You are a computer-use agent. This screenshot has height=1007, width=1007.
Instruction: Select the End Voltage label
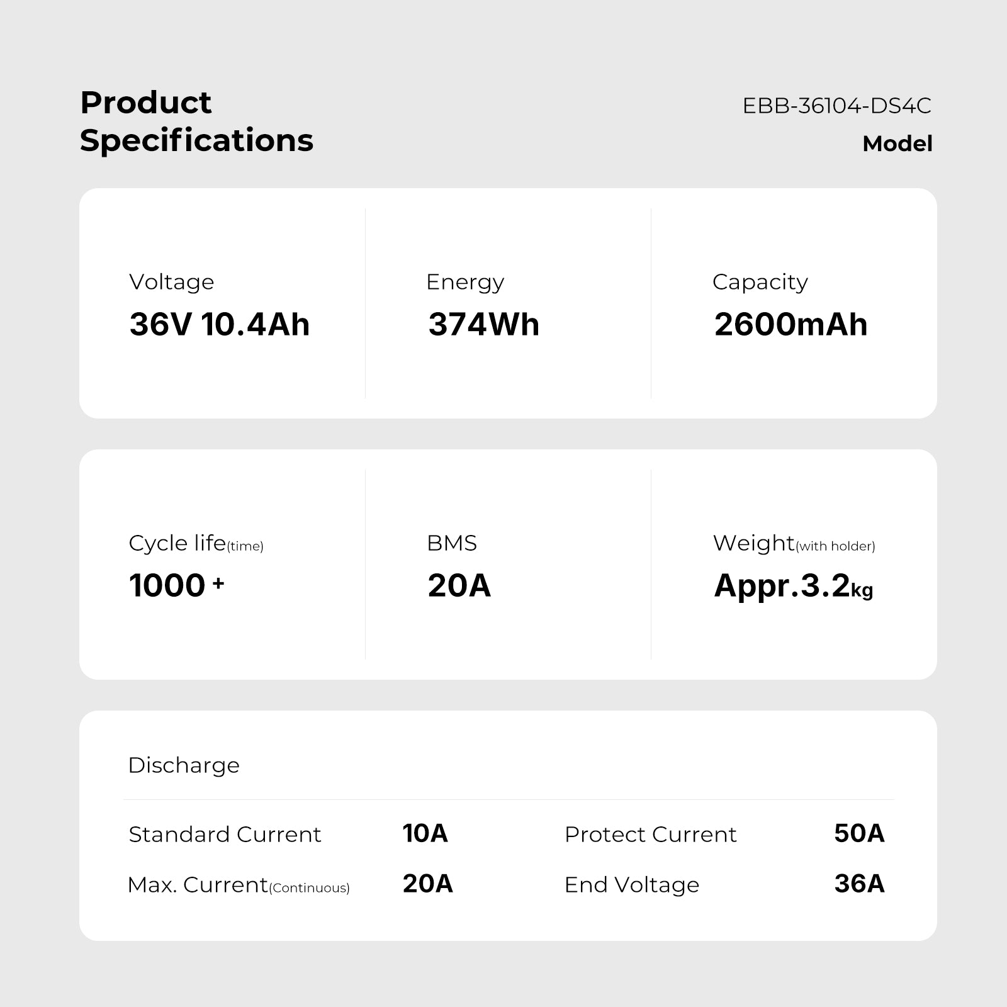[x=632, y=885]
